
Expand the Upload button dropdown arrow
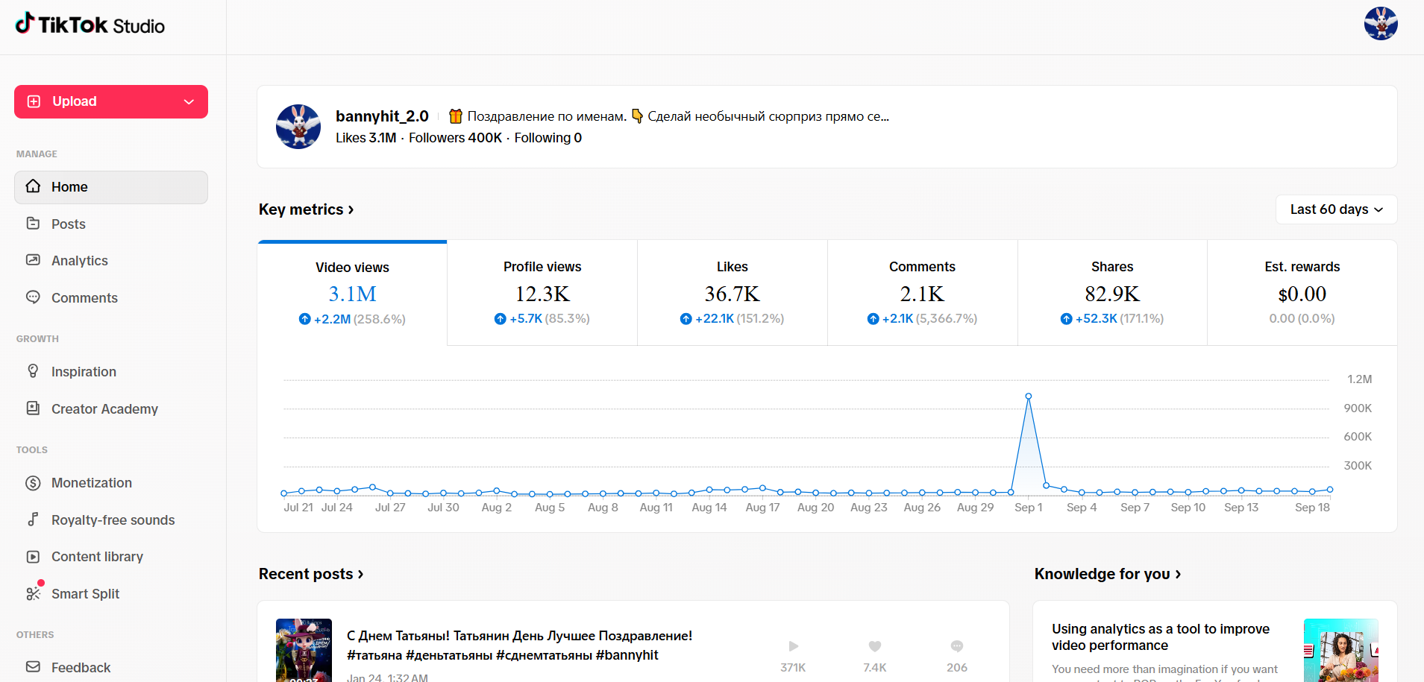point(189,102)
